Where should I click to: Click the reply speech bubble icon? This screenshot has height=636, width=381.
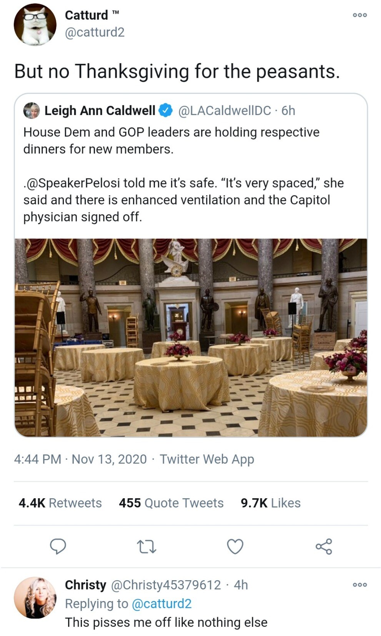click(58, 546)
